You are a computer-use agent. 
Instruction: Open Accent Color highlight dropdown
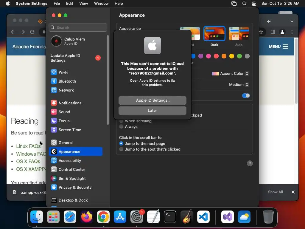point(230,74)
